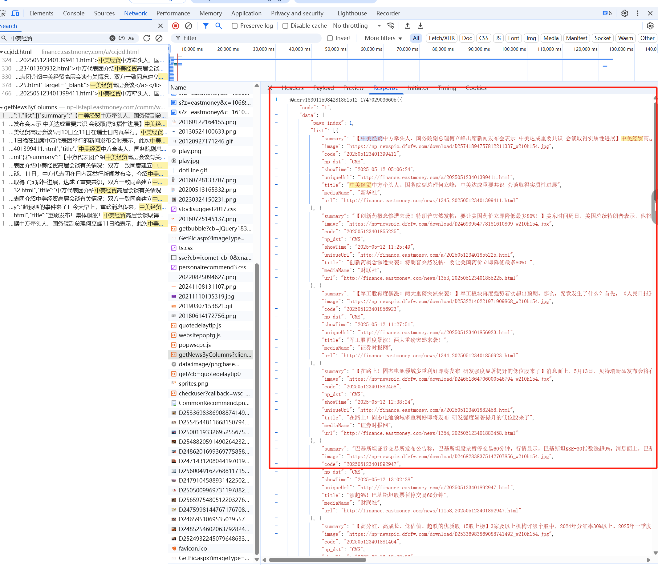Check the Disable cache option
Viewport: 658px width, 565px height.
[285, 26]
